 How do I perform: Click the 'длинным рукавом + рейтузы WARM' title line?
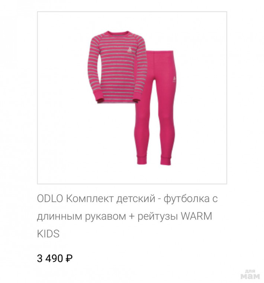pyautogui.click(x=125, y=216)
